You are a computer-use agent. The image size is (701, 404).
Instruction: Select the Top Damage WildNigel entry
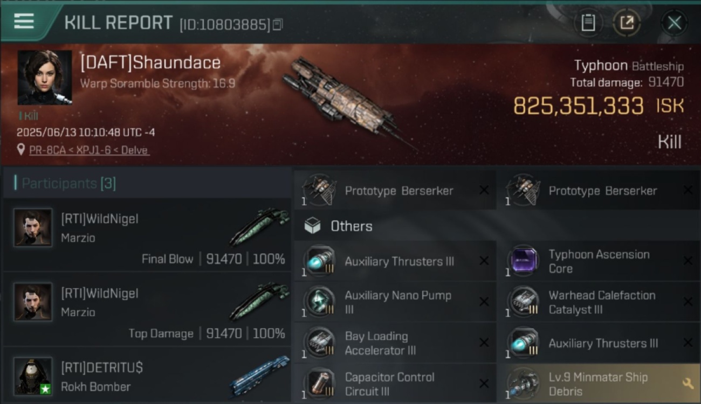click(x=147, y=310)
